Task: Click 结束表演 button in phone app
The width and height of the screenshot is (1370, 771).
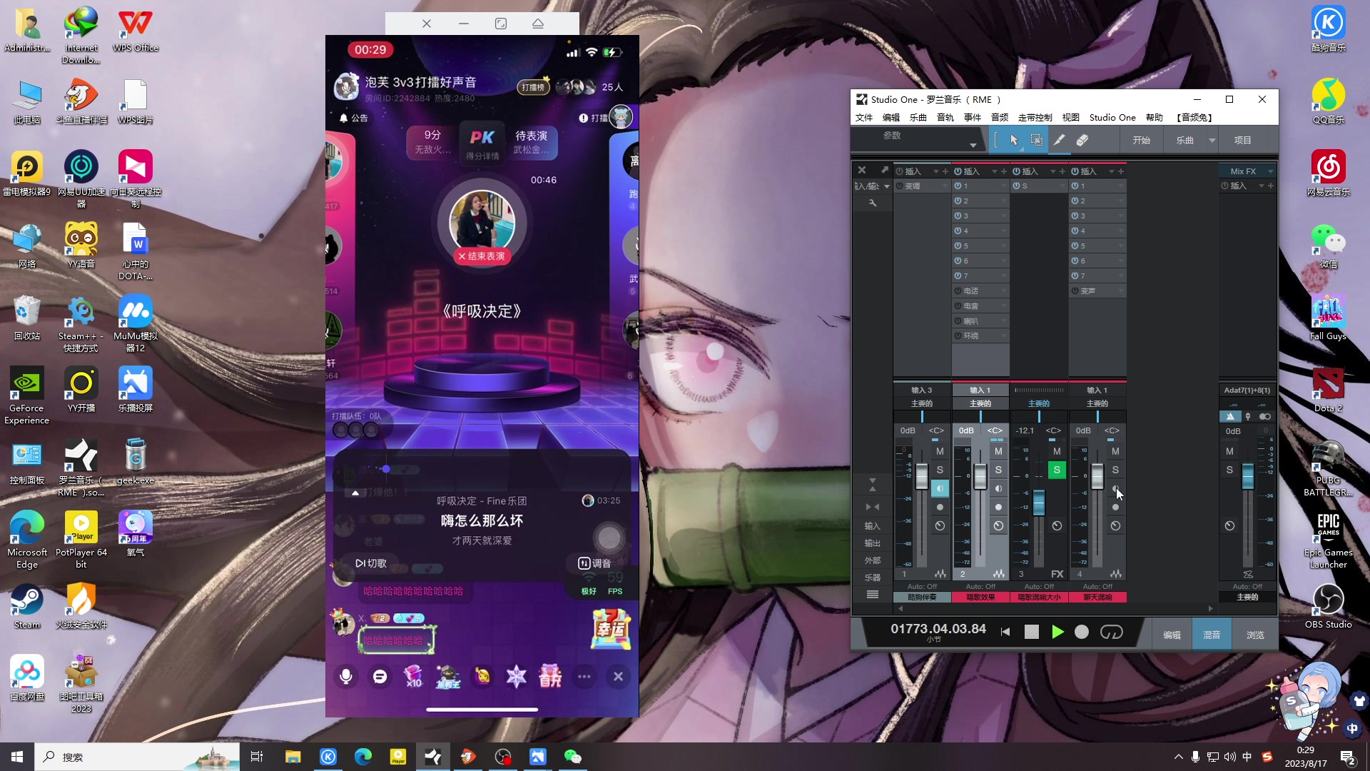Action: click(482, 256)
